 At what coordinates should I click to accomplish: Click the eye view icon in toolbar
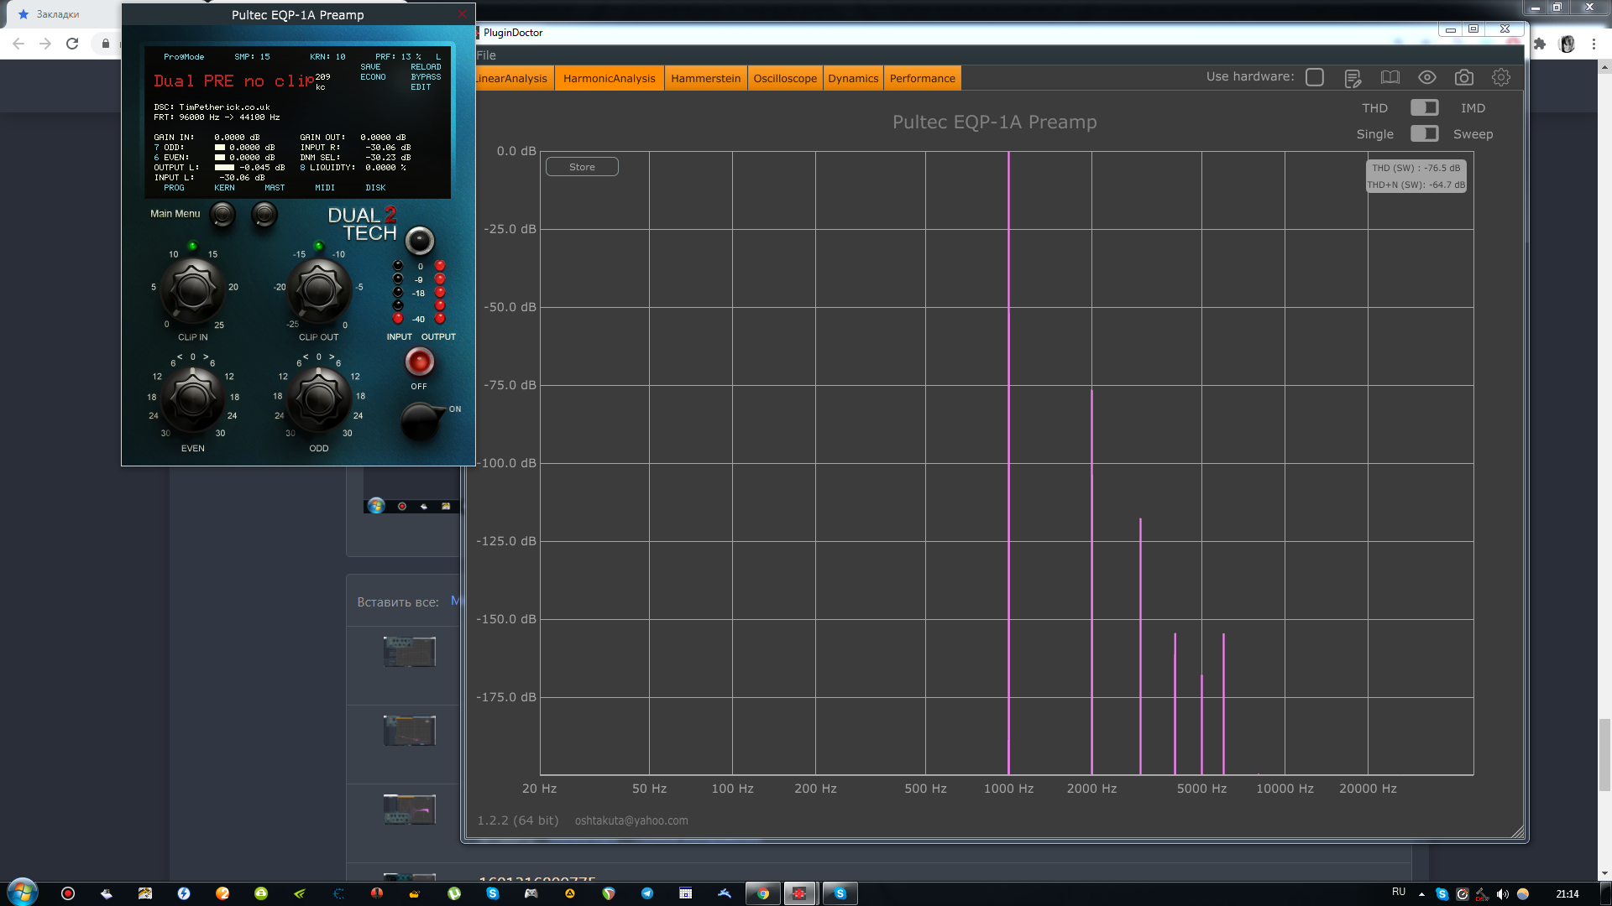[1427, 77]
